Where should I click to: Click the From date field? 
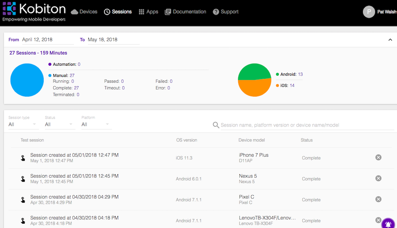[48, 40]
